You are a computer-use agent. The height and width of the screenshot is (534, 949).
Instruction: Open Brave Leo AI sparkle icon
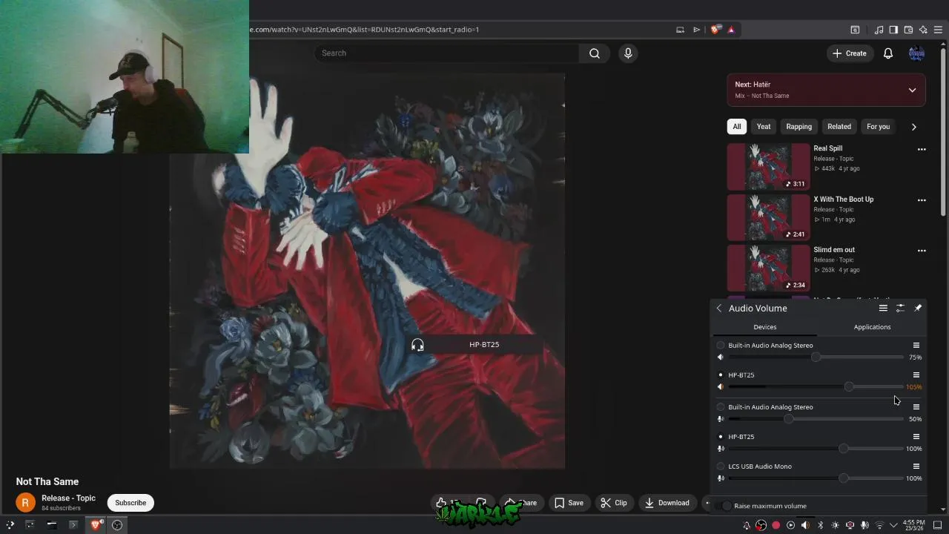click(923, 30)
